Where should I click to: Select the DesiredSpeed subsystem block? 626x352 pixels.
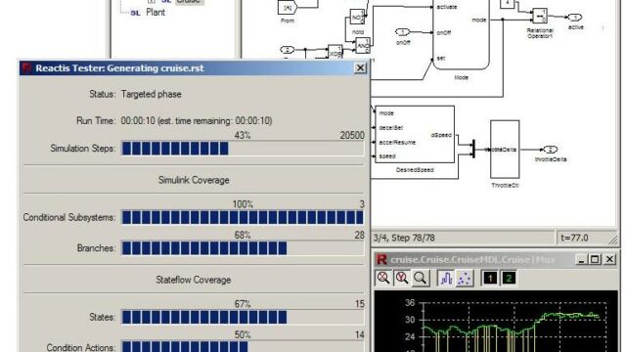coord(415,134)
